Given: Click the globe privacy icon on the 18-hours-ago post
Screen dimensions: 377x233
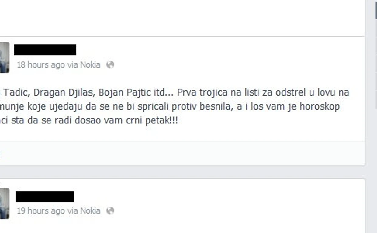Looking at the screenshot, I should (110, 64).
